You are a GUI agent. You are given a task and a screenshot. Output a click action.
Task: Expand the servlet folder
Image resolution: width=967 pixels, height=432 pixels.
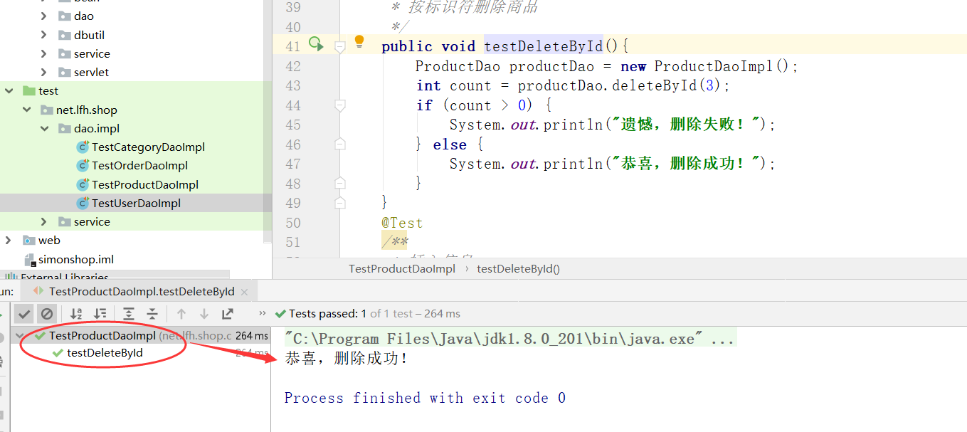pos(44,73)
